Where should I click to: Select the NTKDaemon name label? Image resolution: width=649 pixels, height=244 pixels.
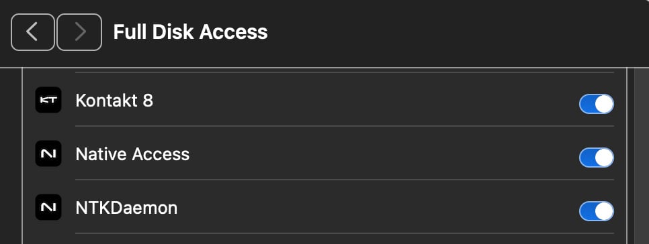[x=127, y=208]
